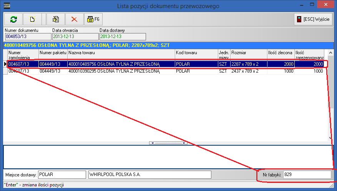This screenshot has width=337, height=191.
Task: Click the vertical scrollbar down arrow in table
Action: tap(330, 138)
